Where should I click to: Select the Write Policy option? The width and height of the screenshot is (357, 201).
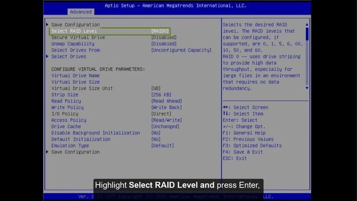(x=67, y=108)
